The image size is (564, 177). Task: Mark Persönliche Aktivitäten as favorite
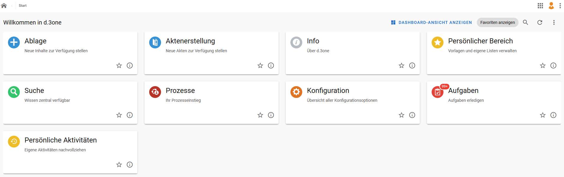pyautogui.click(x=119, y=165)
